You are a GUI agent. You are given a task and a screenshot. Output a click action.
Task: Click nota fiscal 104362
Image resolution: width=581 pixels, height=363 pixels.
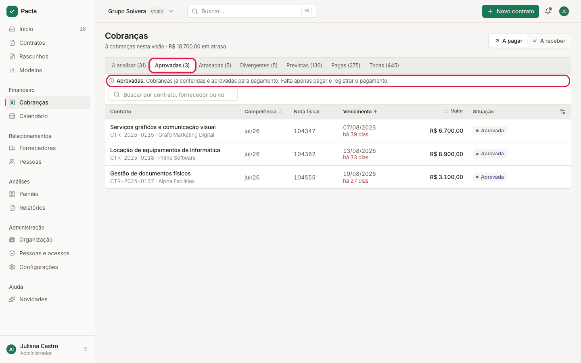coord(305,154)
